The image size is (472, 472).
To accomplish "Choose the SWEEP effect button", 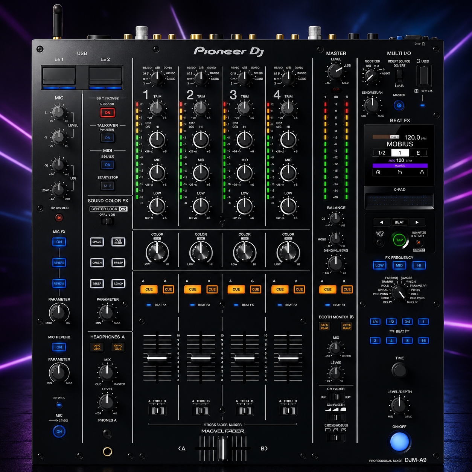I will 118,263.
